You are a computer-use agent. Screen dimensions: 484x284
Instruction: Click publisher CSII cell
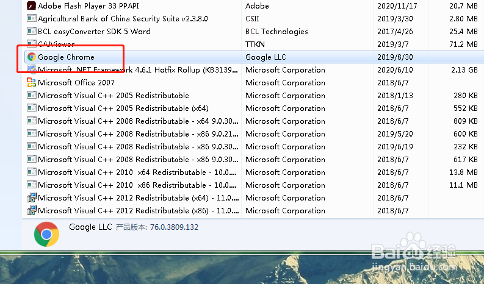(x=252, y=19)
